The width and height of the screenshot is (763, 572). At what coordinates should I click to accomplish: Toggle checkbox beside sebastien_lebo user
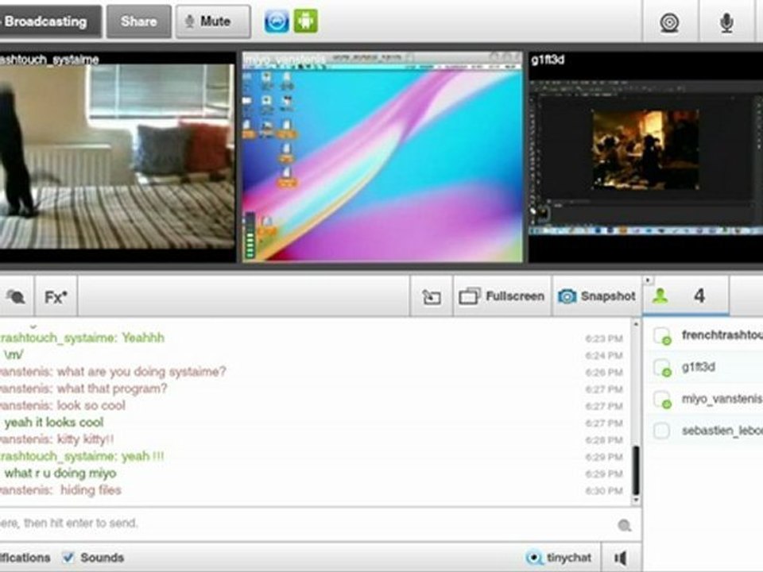pyautogui.click(x=662, y=431)
